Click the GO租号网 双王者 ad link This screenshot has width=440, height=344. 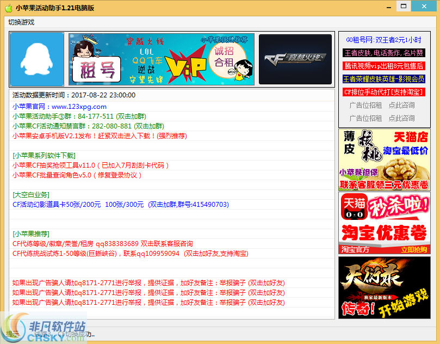click(x=384, y=41)
